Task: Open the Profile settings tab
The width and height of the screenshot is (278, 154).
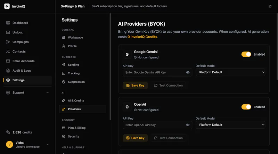Action: click(x=83, y=46)
